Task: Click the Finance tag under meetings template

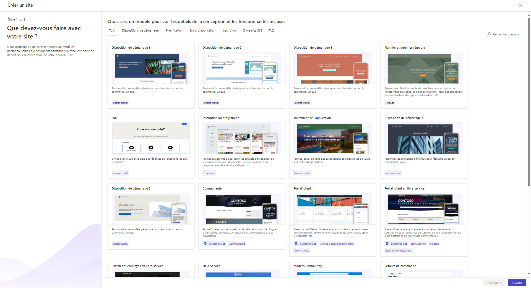Action: (390, 103)
